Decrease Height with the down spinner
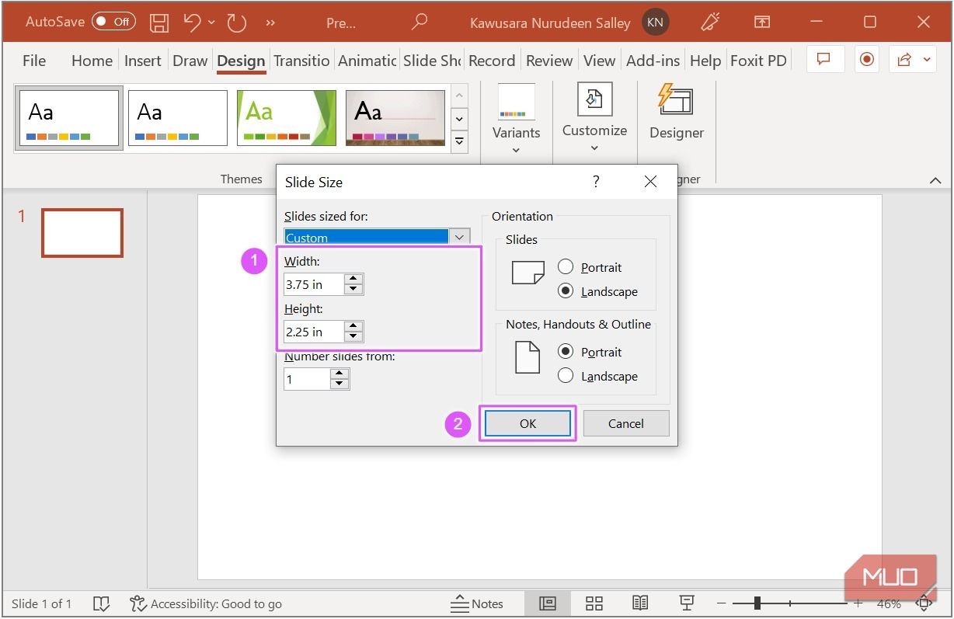The width and height of the screenshot is (954, 619). pyautogui.click(x=353, y=337)
